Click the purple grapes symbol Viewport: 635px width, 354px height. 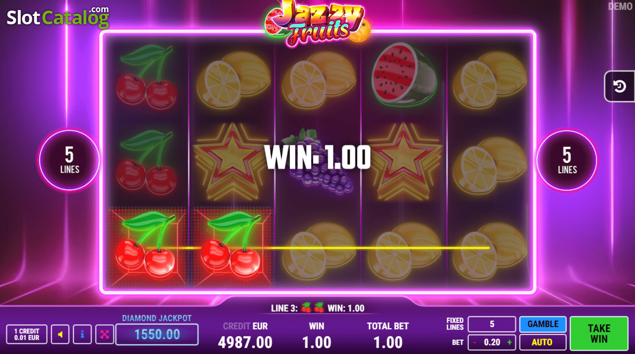tap(317, 162)
